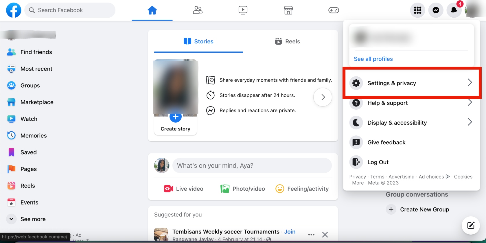Click the Help & support question icon
Screen dimensions: 486x243
click(x=356, y=103)
